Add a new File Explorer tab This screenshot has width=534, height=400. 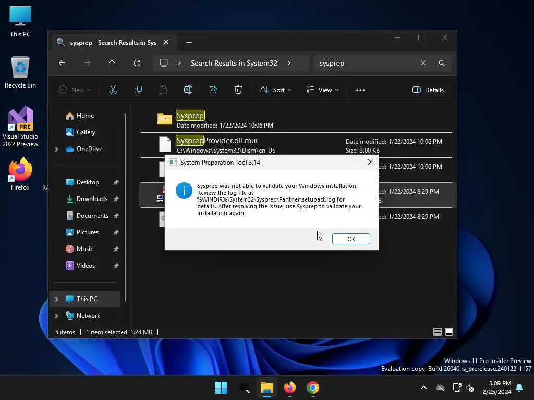189,43
